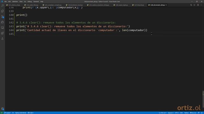Open the Edit menu
Screen dimensions: 204x114
[x=9, y=2]
